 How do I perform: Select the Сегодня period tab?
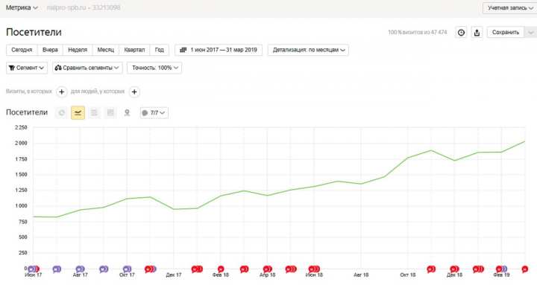[22, 50]
